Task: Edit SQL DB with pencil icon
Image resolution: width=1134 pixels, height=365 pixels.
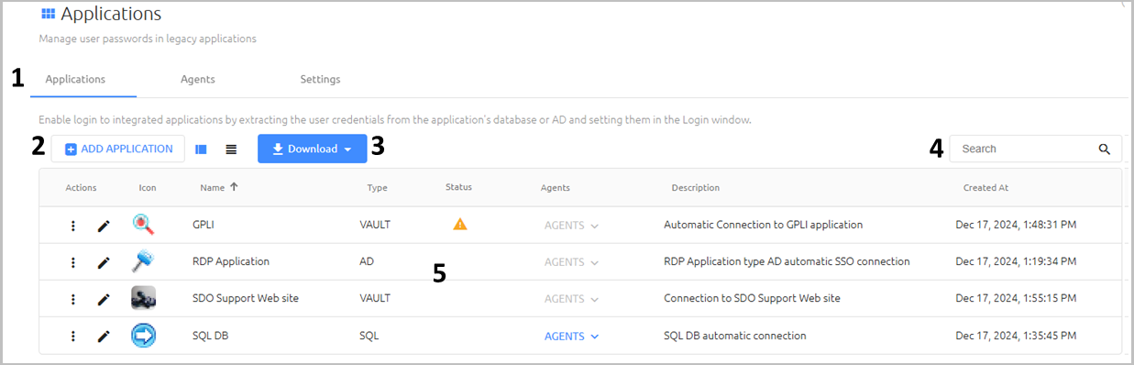Action: (x=104, y=337)
